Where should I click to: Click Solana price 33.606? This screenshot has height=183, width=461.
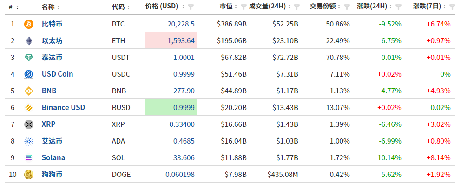pos(184,158)
